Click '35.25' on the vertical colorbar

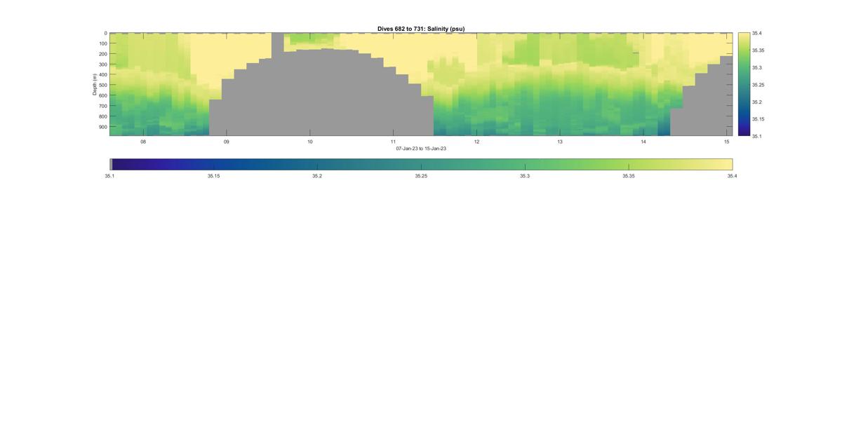759,85
